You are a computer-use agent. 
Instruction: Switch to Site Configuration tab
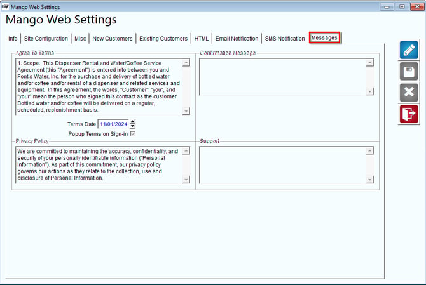click(46, 39)
